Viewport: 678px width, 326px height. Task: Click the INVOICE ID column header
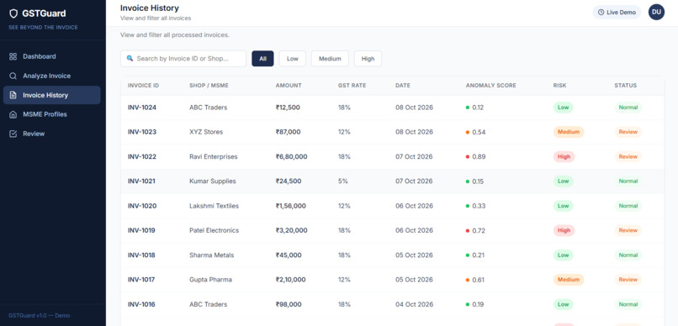(x=143, y=86)
